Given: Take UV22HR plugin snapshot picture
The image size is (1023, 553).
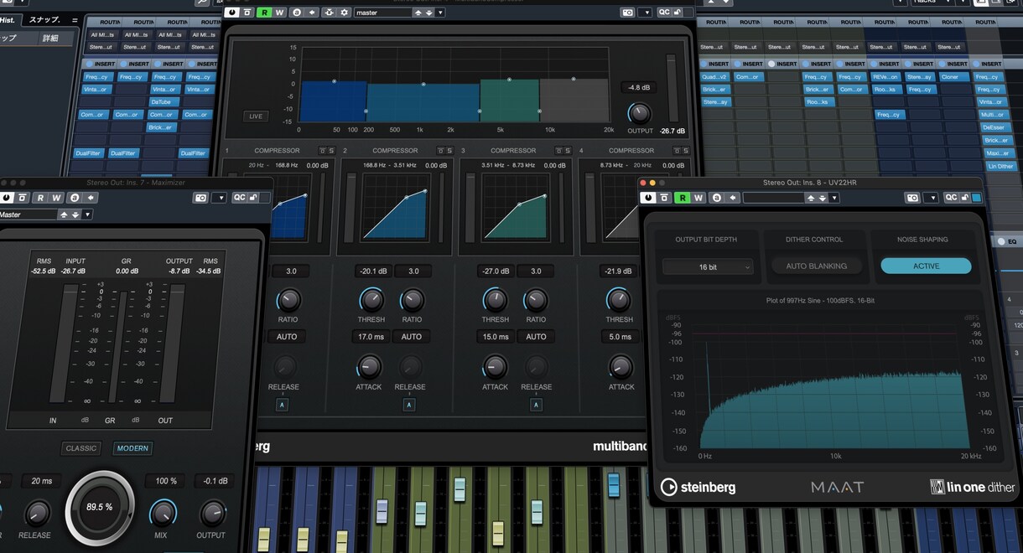Looking at the screenshot, I should click(x=912, y=198).
